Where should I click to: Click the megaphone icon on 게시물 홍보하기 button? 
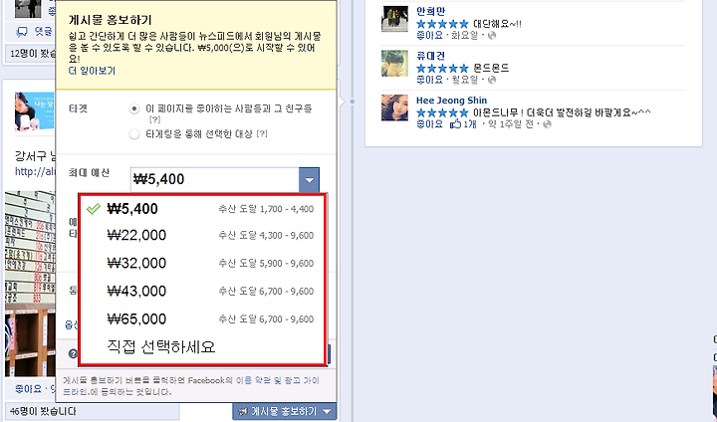click(x=243, y=411)
